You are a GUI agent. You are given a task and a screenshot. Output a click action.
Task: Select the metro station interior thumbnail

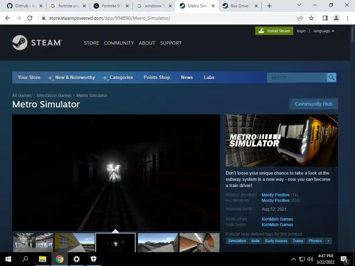tap(33, 242)
